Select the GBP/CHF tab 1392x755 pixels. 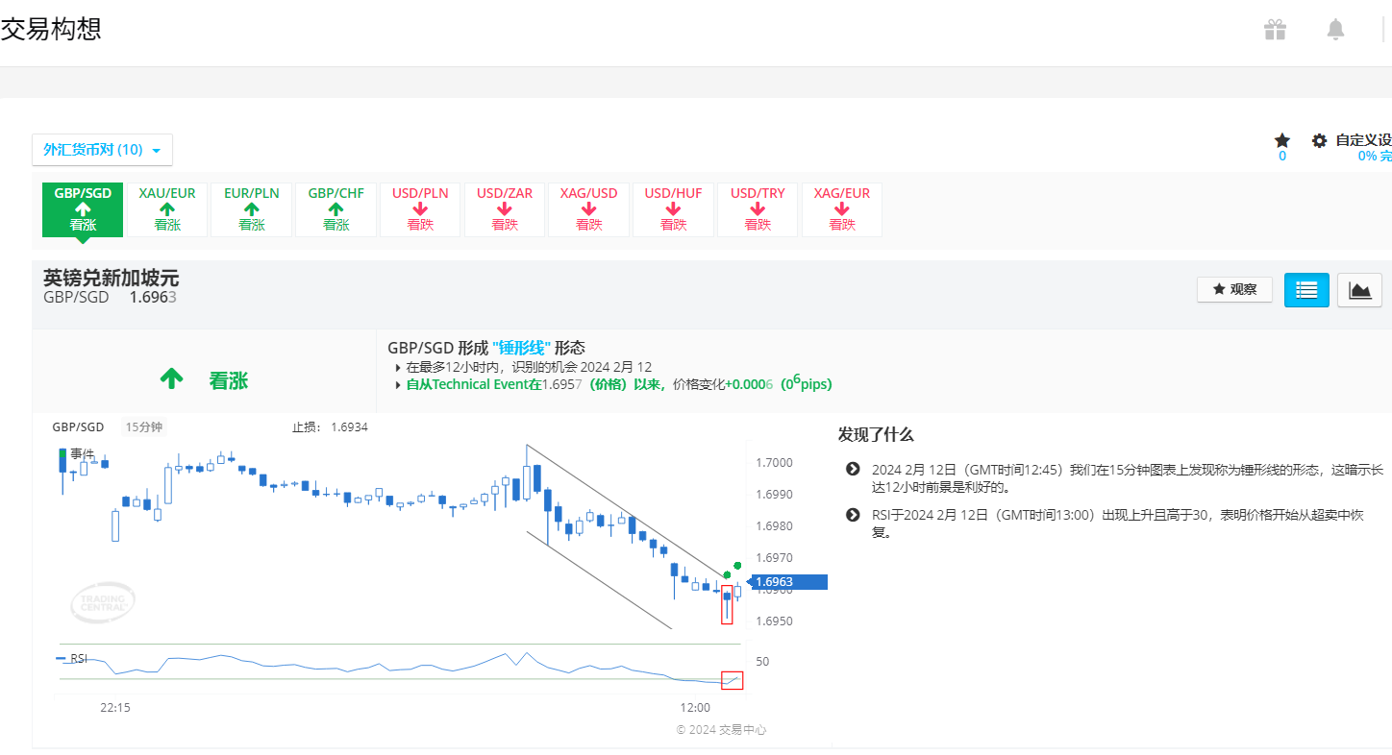pyautogui.click(x=336, y=209)
